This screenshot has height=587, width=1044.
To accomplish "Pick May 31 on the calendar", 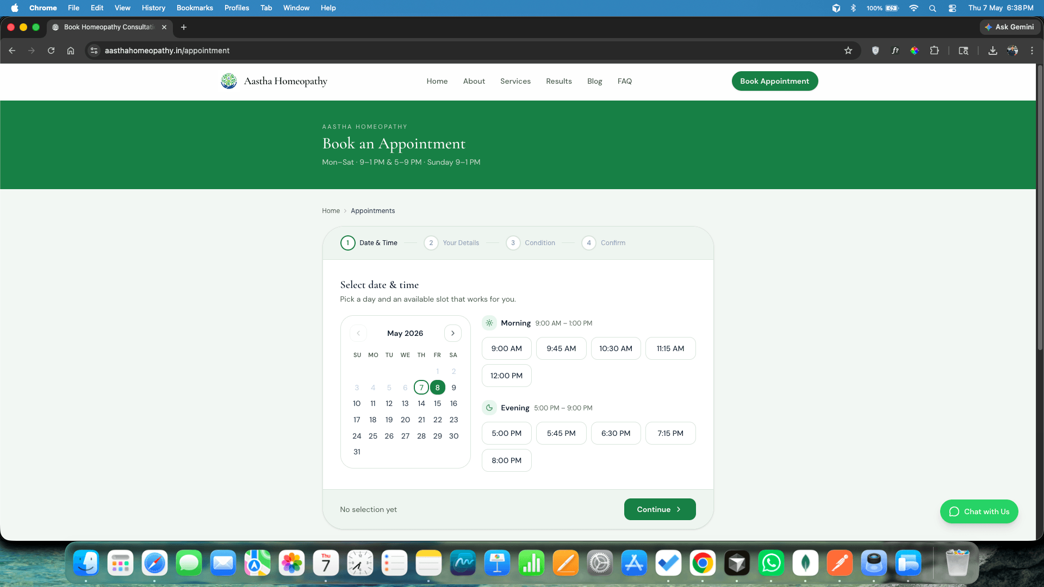I will click(x=357, y=452).
